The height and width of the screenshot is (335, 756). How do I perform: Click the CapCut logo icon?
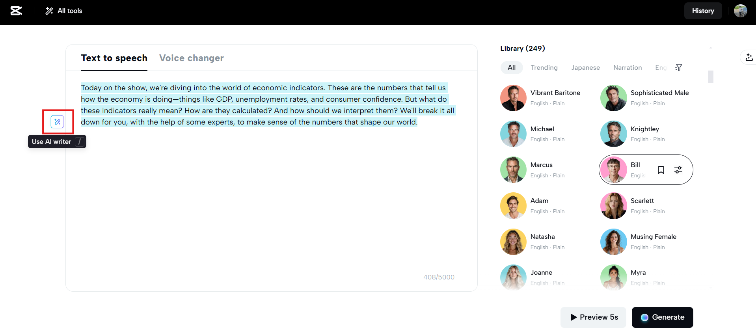click(16, 11)
